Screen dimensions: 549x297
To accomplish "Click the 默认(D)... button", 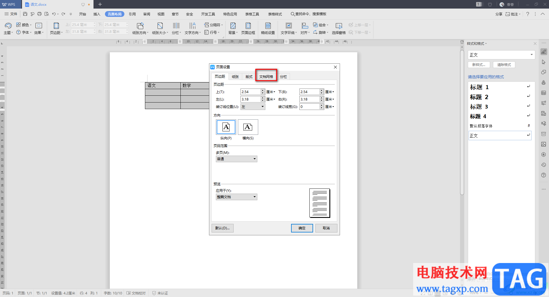I will (x=222, y=228).
